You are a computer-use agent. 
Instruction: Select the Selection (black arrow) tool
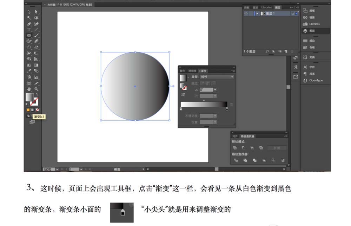29,12
